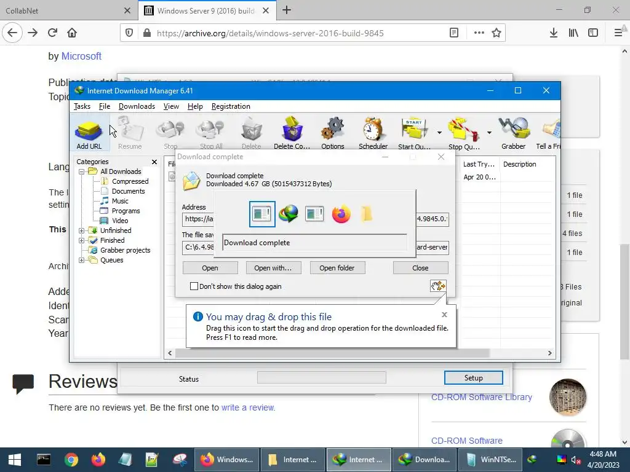Screen dimensions: 630x472
Task: Open a new Firefox tab
Action: pyautogui.click(x=287, y=10)
